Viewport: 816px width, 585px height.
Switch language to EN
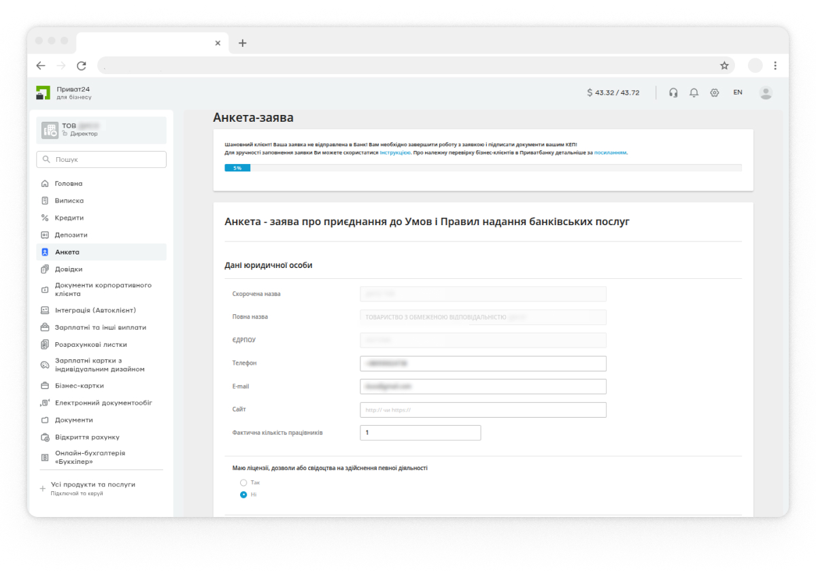[x=738, y=93]
